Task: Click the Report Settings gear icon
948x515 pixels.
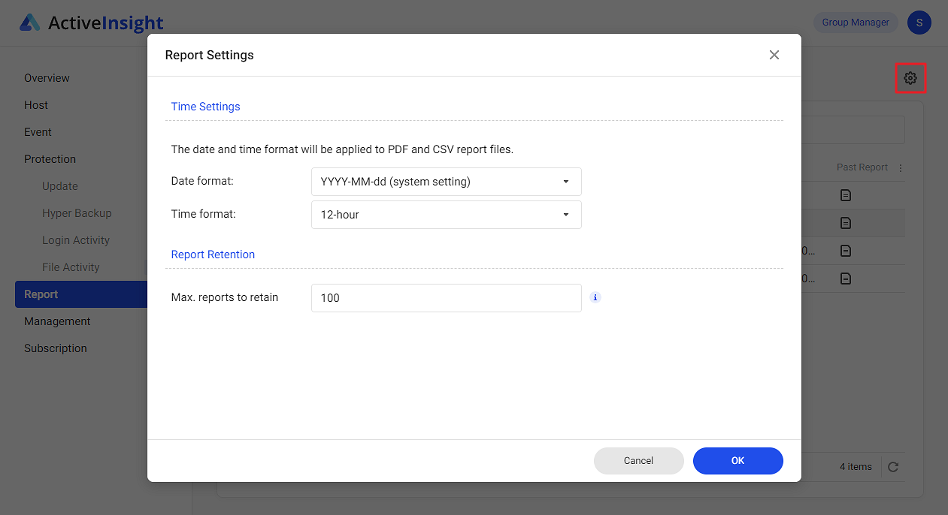Action: pos(910,77)
